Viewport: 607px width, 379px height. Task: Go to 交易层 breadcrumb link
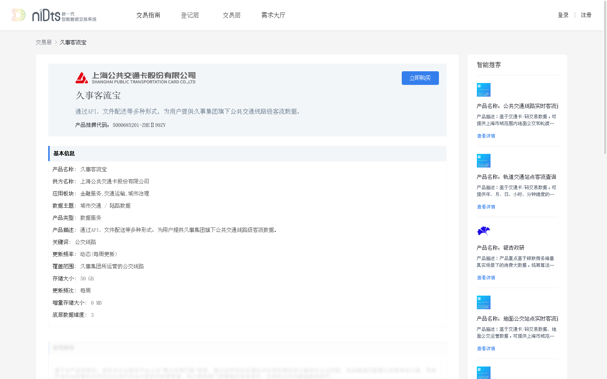tap(44, 42)
